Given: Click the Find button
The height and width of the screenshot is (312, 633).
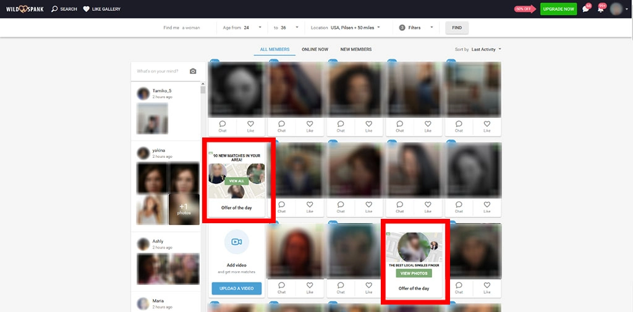Looking at the screenshot, I should pos(457,28).
